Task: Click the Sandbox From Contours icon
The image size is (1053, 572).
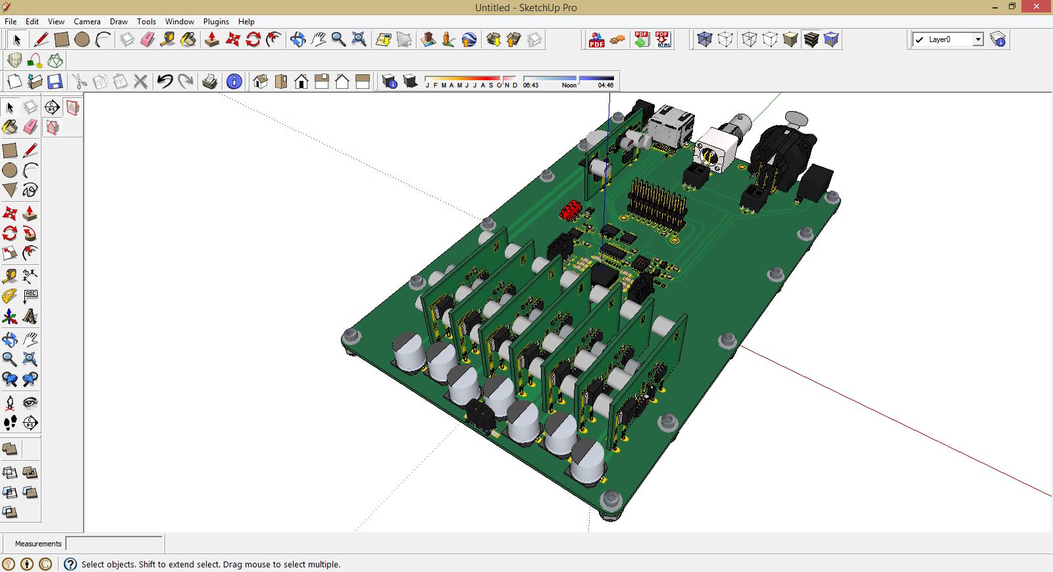Action: coord(14,60)
